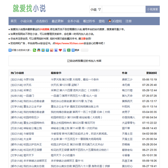168x168 pixels.
Task: Go to 首页 in navigation bar
Action: (14, 21)
